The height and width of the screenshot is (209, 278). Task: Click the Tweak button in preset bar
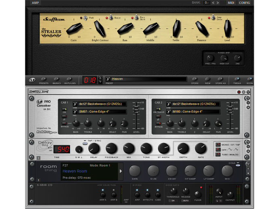click(237, 79)
